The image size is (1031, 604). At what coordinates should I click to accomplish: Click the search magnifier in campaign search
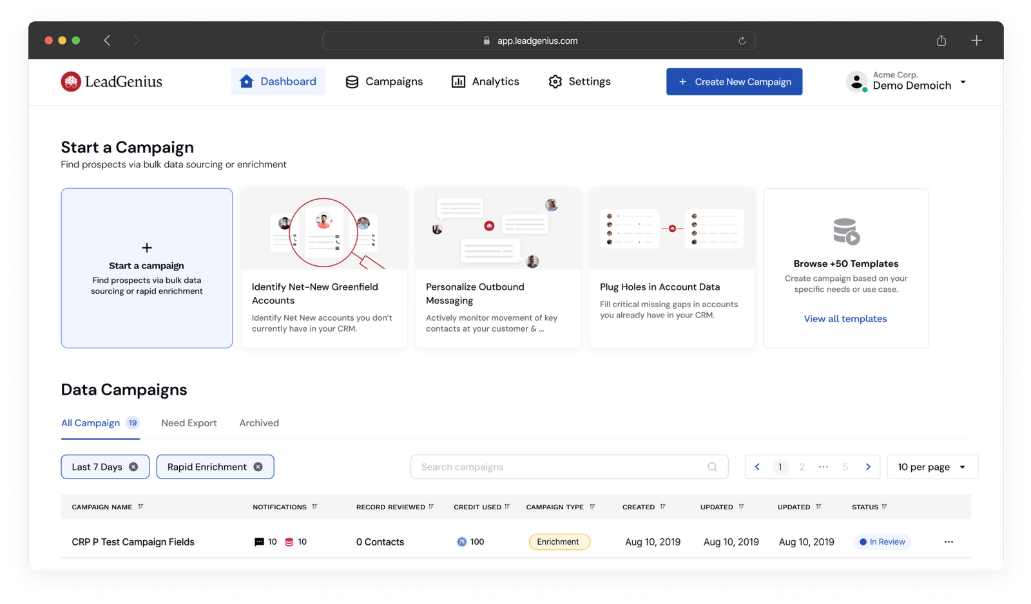coord(712,466)
